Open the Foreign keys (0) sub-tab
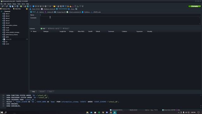Screen dimensions: 202x114 pyautogui.click(x=60, y=12)
